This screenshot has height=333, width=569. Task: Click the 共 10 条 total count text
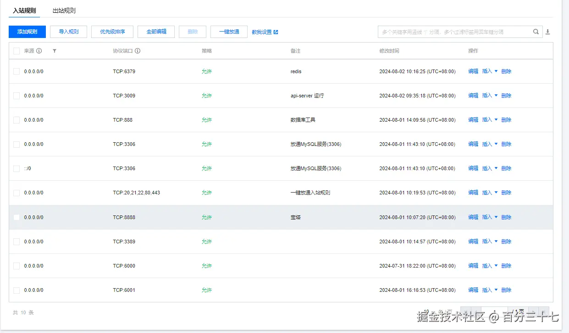[x=23, y=313]
